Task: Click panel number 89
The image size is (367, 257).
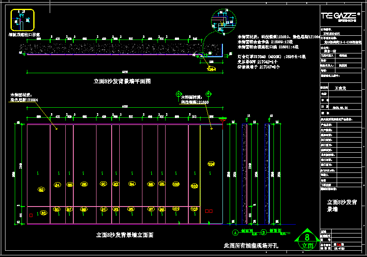Action: (x=83, y=209)
